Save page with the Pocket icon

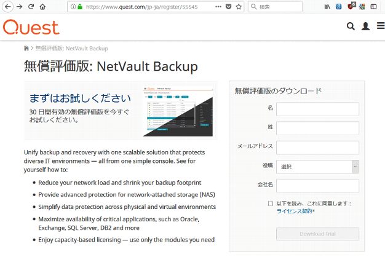pyautogui.click(x=228, y=7)
